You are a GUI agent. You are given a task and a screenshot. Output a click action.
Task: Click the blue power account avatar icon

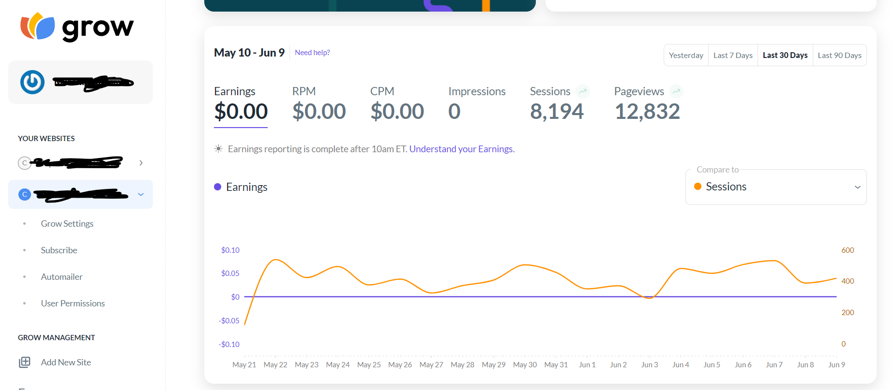tap(32, 82)
